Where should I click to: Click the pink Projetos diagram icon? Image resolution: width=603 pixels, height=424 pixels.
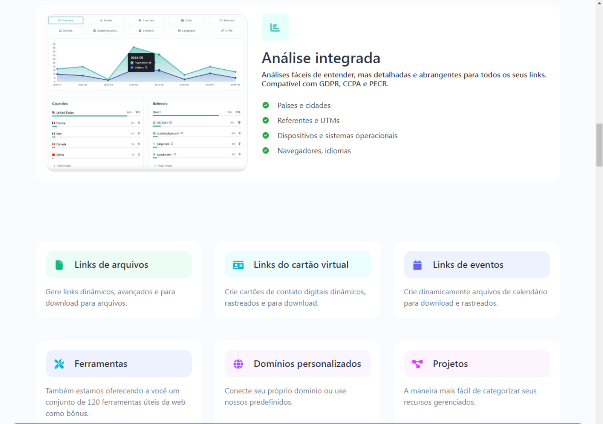click(x=417, y=364)
